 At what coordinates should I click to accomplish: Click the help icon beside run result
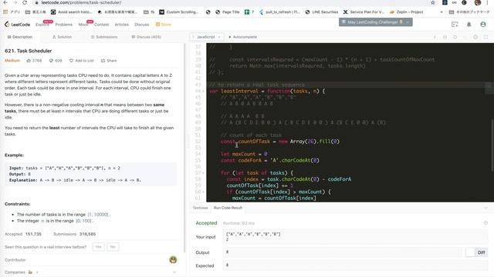(486, 223)
